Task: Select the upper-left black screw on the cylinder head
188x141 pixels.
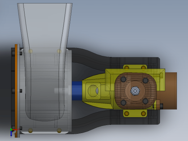Action: pos(123,79)
